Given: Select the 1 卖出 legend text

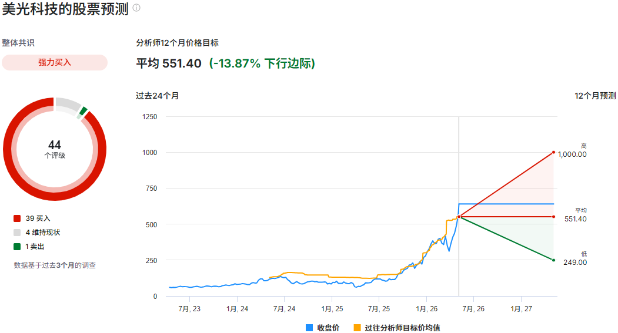Looking at the screenshot, I should (35, 247).
